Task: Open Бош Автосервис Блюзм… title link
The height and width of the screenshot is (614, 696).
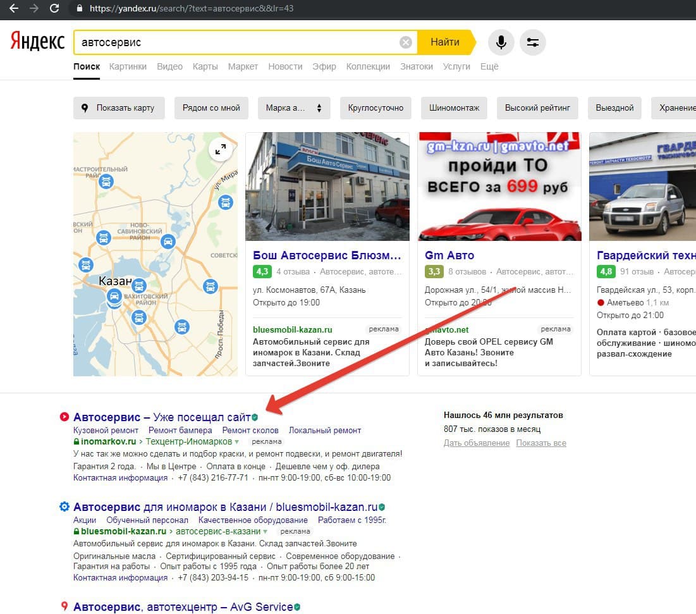Action: [327, 255]
